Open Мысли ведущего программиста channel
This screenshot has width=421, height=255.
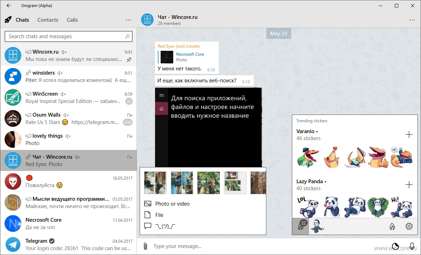point(68,202)
